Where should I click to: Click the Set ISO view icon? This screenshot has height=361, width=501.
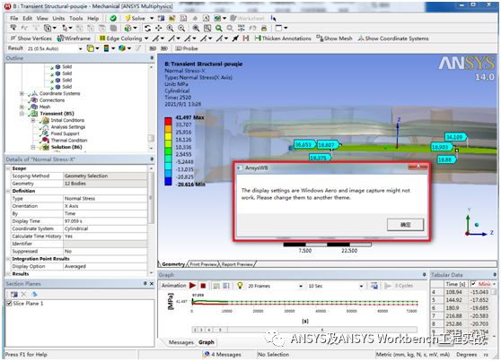(x=242, y=28)
